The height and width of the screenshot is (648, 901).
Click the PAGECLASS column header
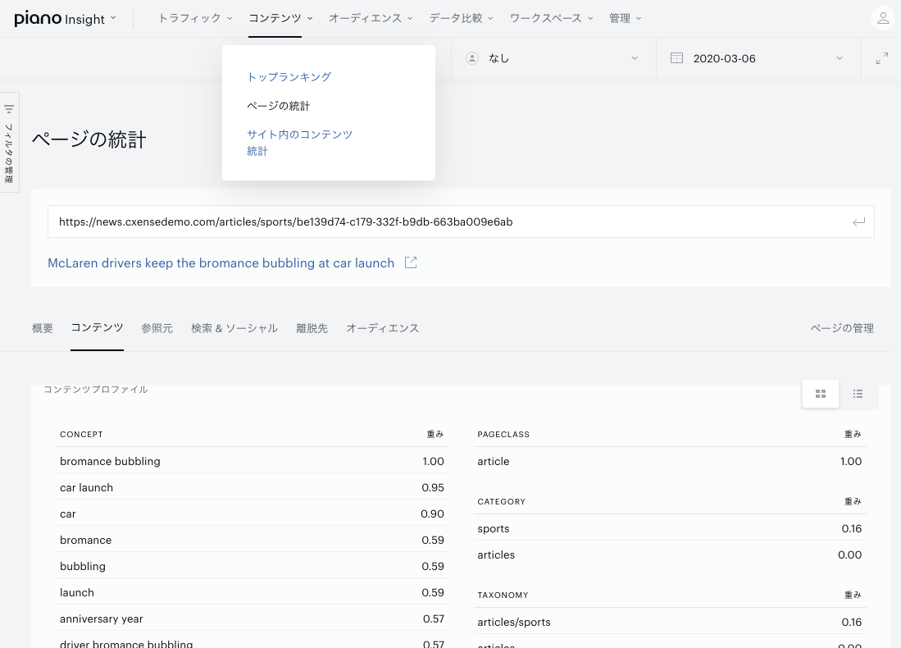(x=503, y=434)
